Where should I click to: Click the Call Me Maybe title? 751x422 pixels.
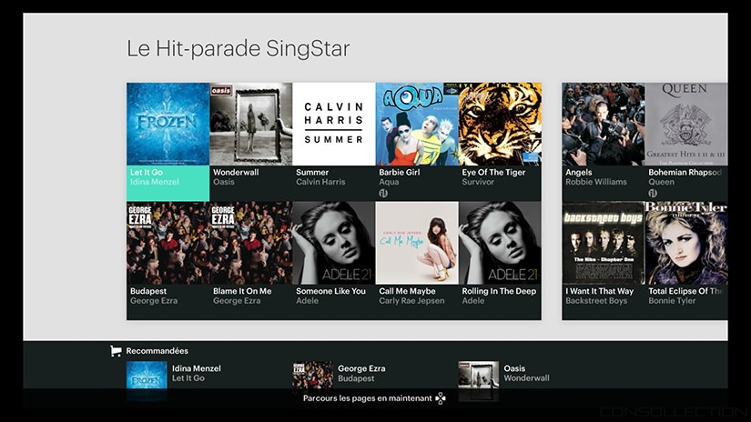pos(408,291)
